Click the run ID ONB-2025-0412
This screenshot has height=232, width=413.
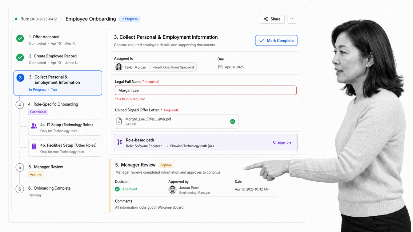[x=43, y=19]
